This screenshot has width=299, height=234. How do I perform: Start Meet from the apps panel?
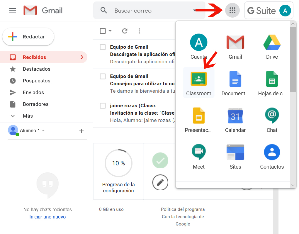pyautogui.click(x=199, y=156)
